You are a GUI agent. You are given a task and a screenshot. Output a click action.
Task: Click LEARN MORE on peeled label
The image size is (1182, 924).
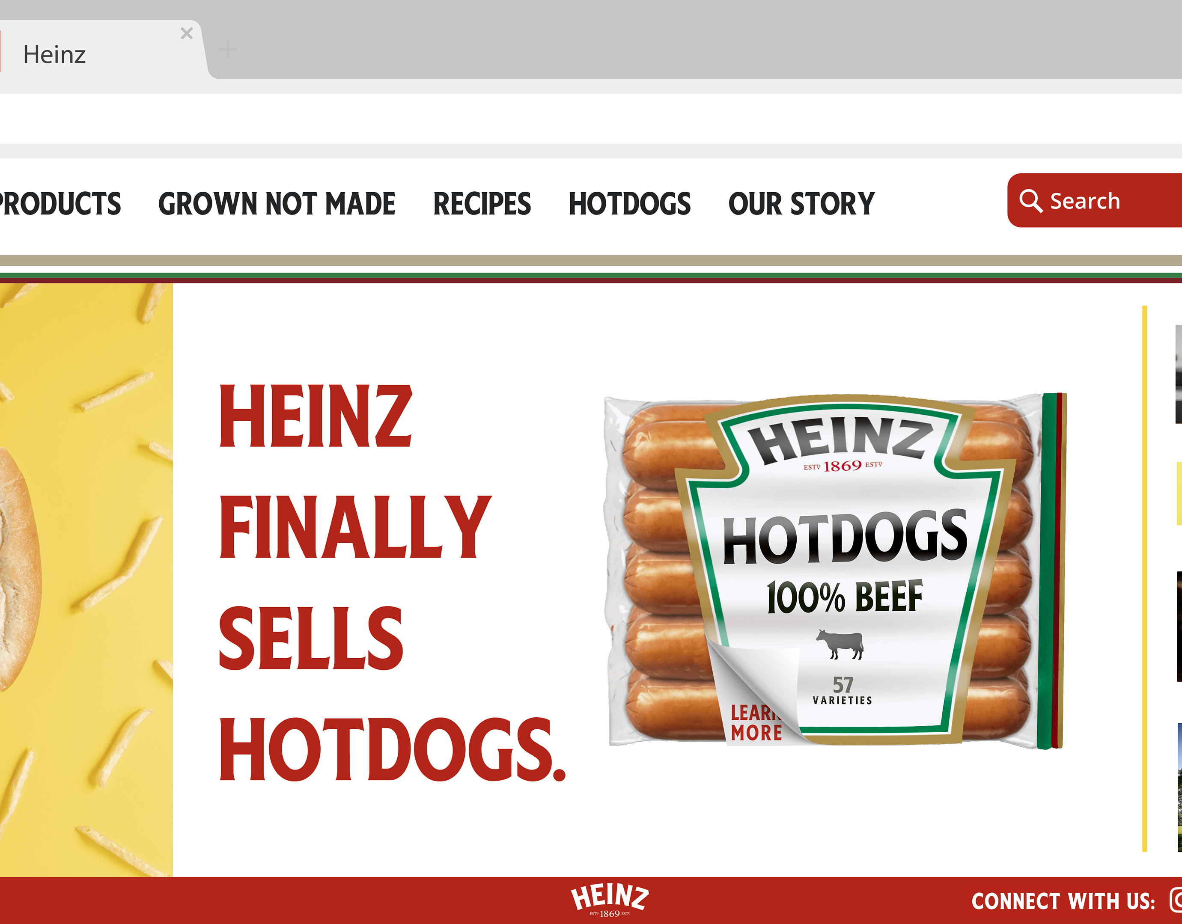pyautogui.click(x=756, y=722)
